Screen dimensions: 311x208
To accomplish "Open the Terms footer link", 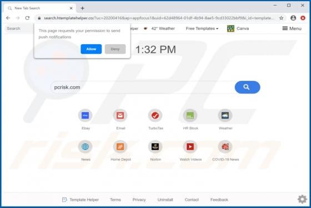I will point(116,200).
